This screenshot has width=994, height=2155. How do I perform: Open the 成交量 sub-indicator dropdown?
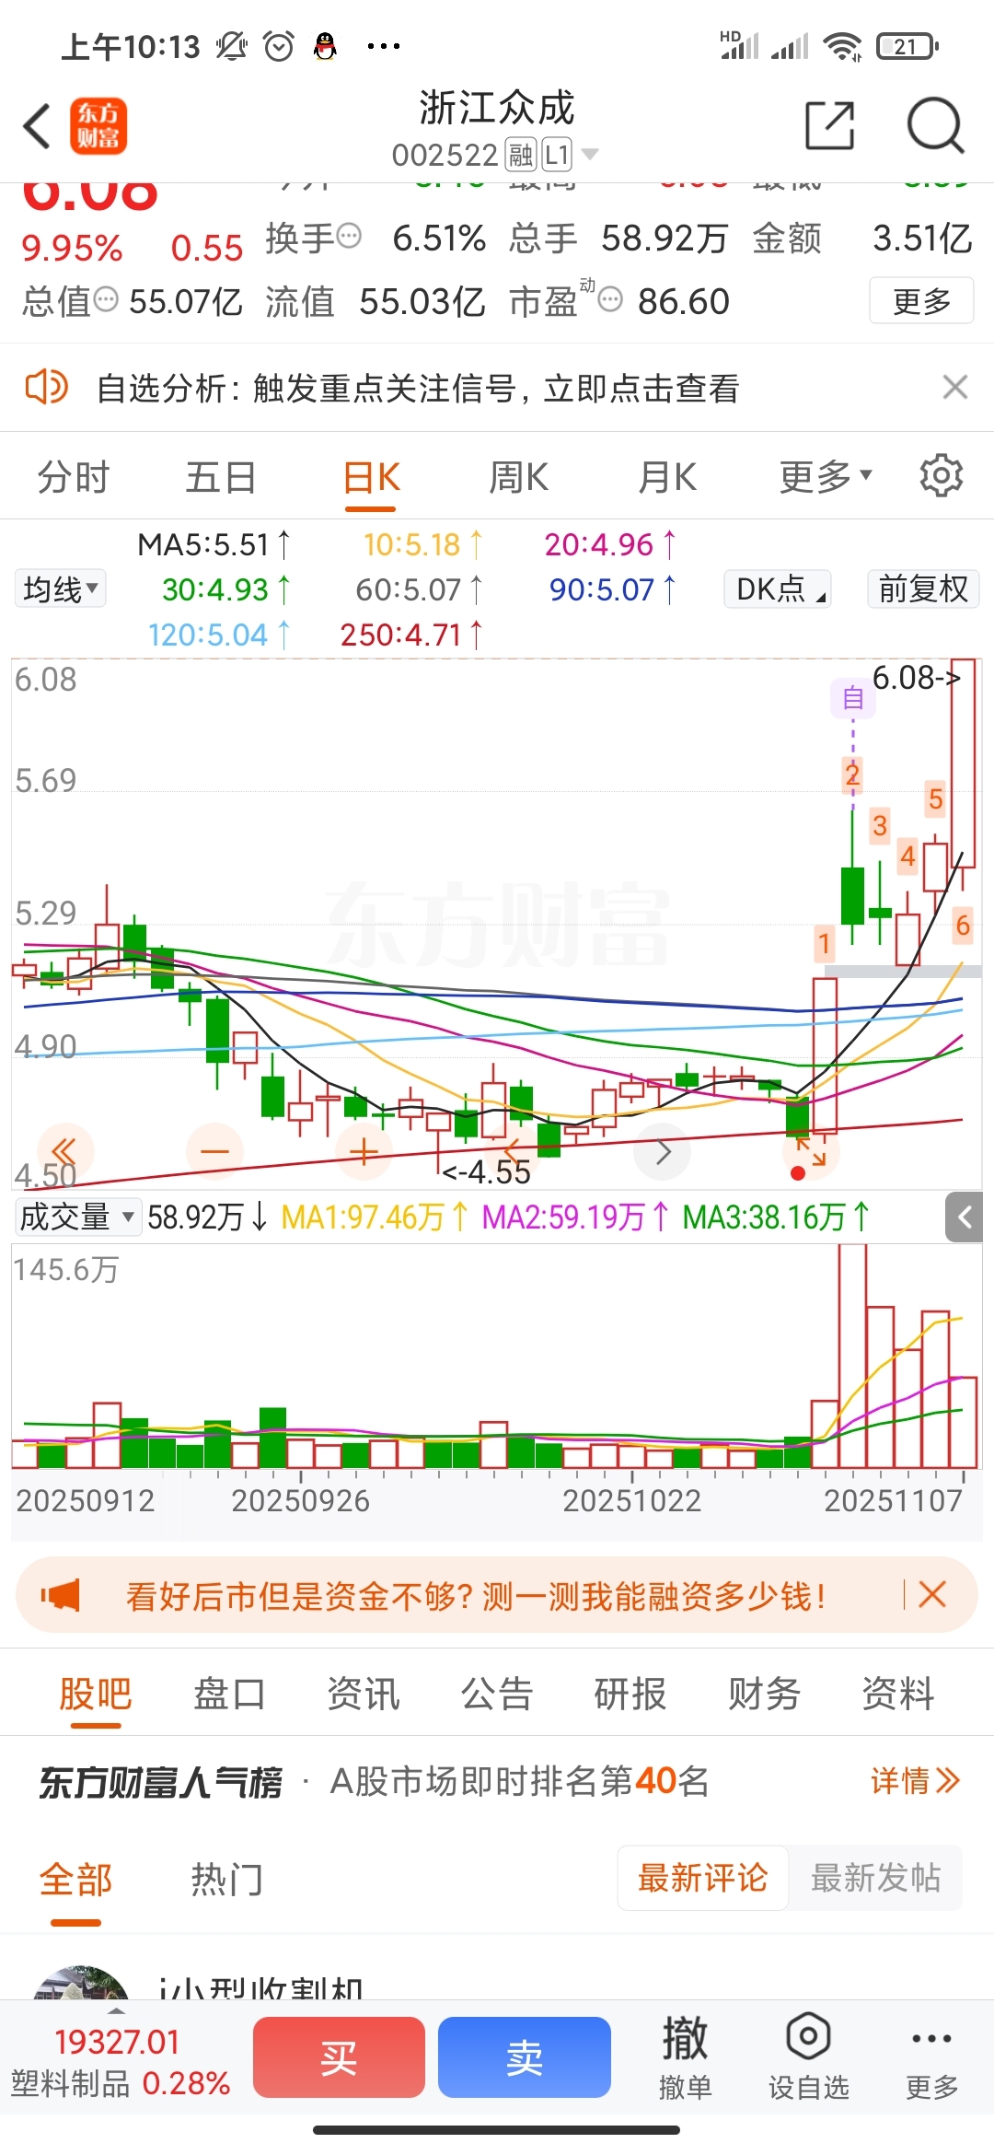77,1217
